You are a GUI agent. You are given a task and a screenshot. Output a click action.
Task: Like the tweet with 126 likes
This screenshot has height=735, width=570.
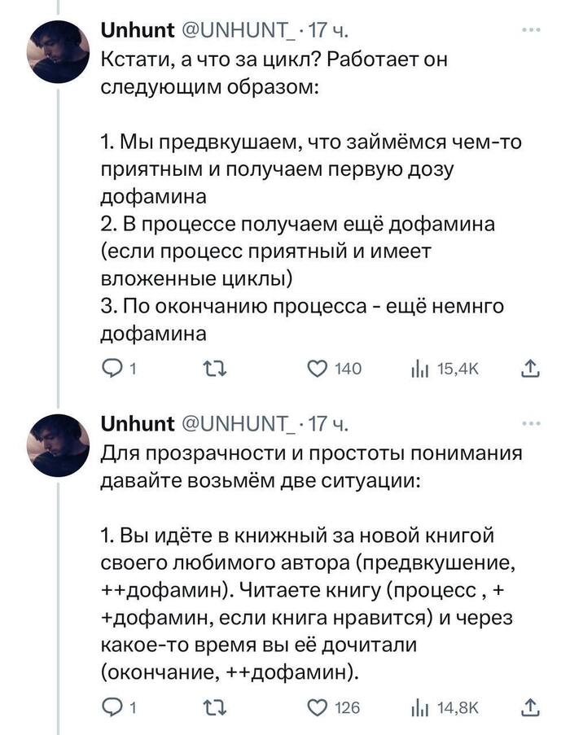[x=319, y=707]
